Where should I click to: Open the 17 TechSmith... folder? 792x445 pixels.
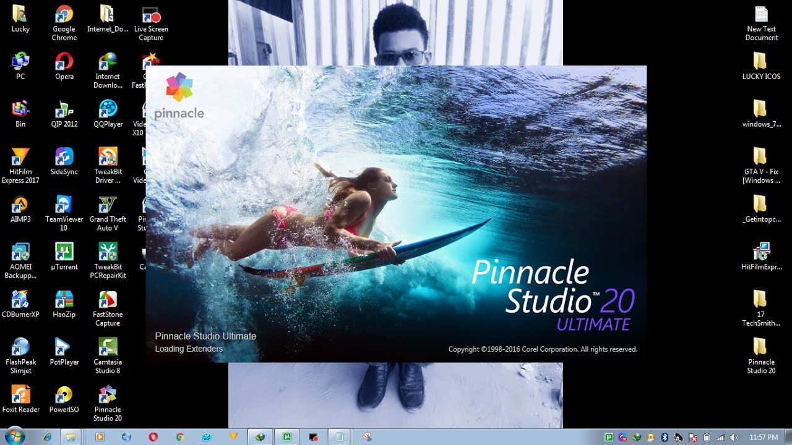coord(761,308)
